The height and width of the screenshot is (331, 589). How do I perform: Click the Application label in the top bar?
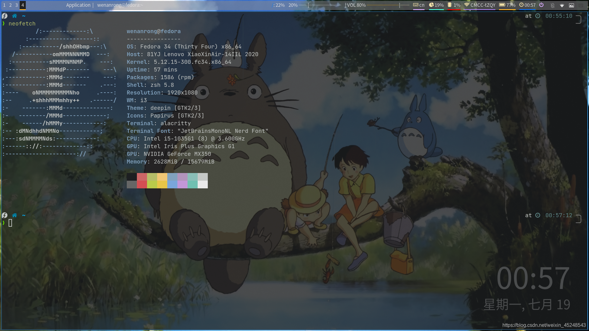pos(78,5)
